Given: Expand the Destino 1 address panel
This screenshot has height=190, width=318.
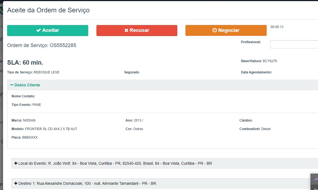Looking at the screenshot, I should click(x=87, y=183).
